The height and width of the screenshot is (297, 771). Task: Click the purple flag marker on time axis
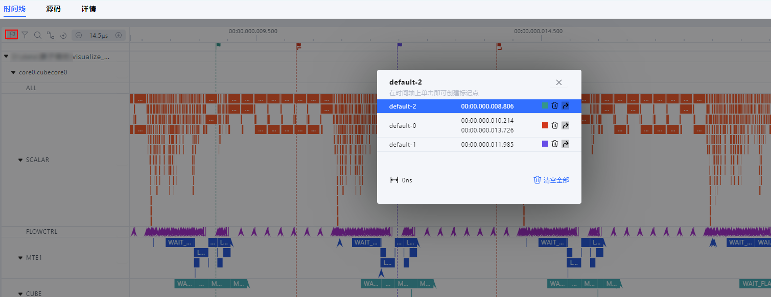400,45
